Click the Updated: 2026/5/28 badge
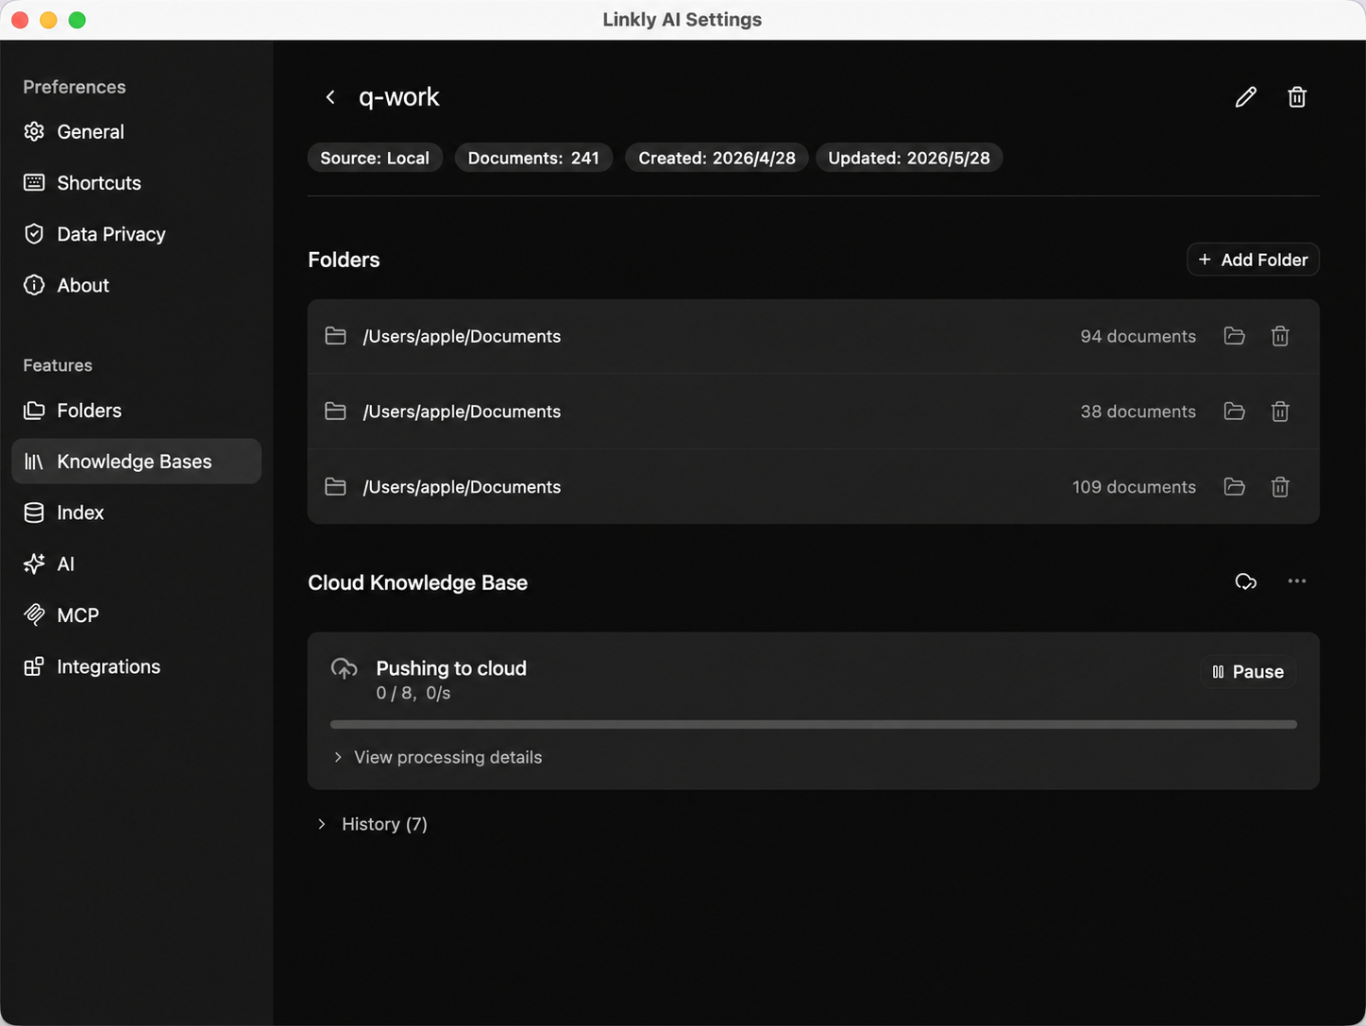The image size is (1366, 1026). pyautogui.click(x=909, y=158)
